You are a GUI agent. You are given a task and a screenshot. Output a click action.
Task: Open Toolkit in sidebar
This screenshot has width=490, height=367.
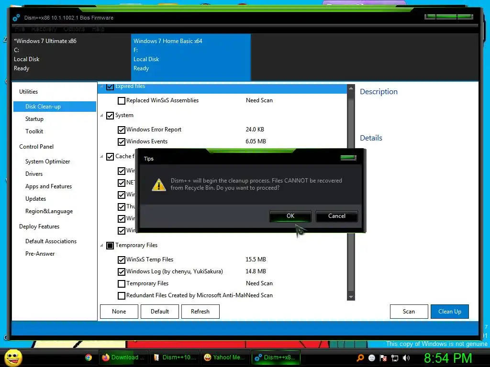click(34, 131)
